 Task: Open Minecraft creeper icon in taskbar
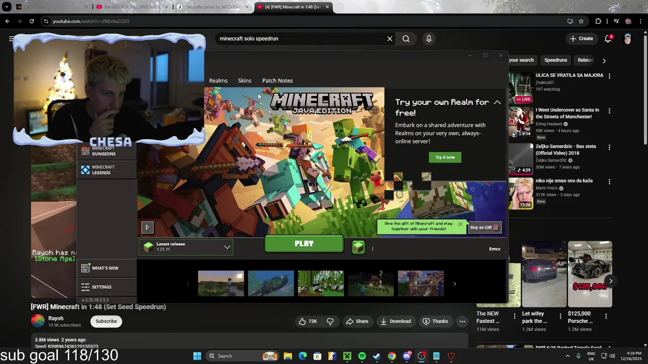(347, 356)
